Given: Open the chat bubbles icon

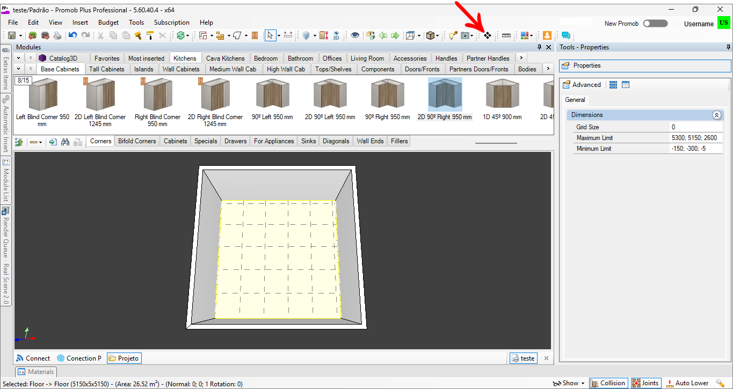Looking at the screenshot, I should point(565,35).
